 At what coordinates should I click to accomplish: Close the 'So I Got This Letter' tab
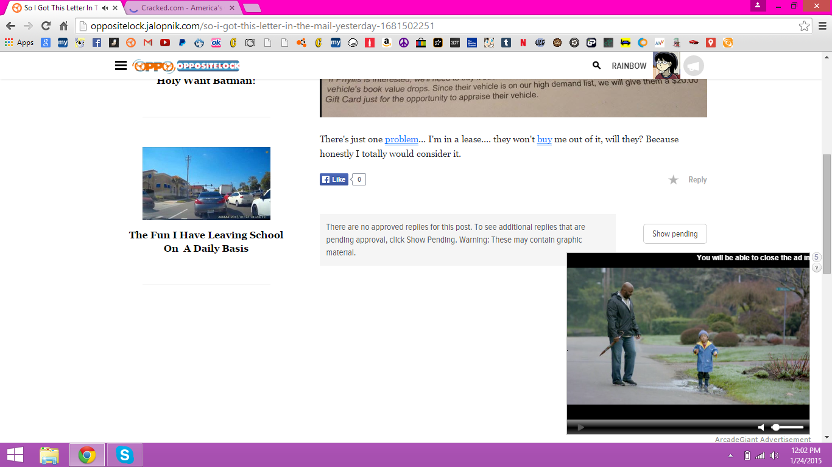(115, 8)
